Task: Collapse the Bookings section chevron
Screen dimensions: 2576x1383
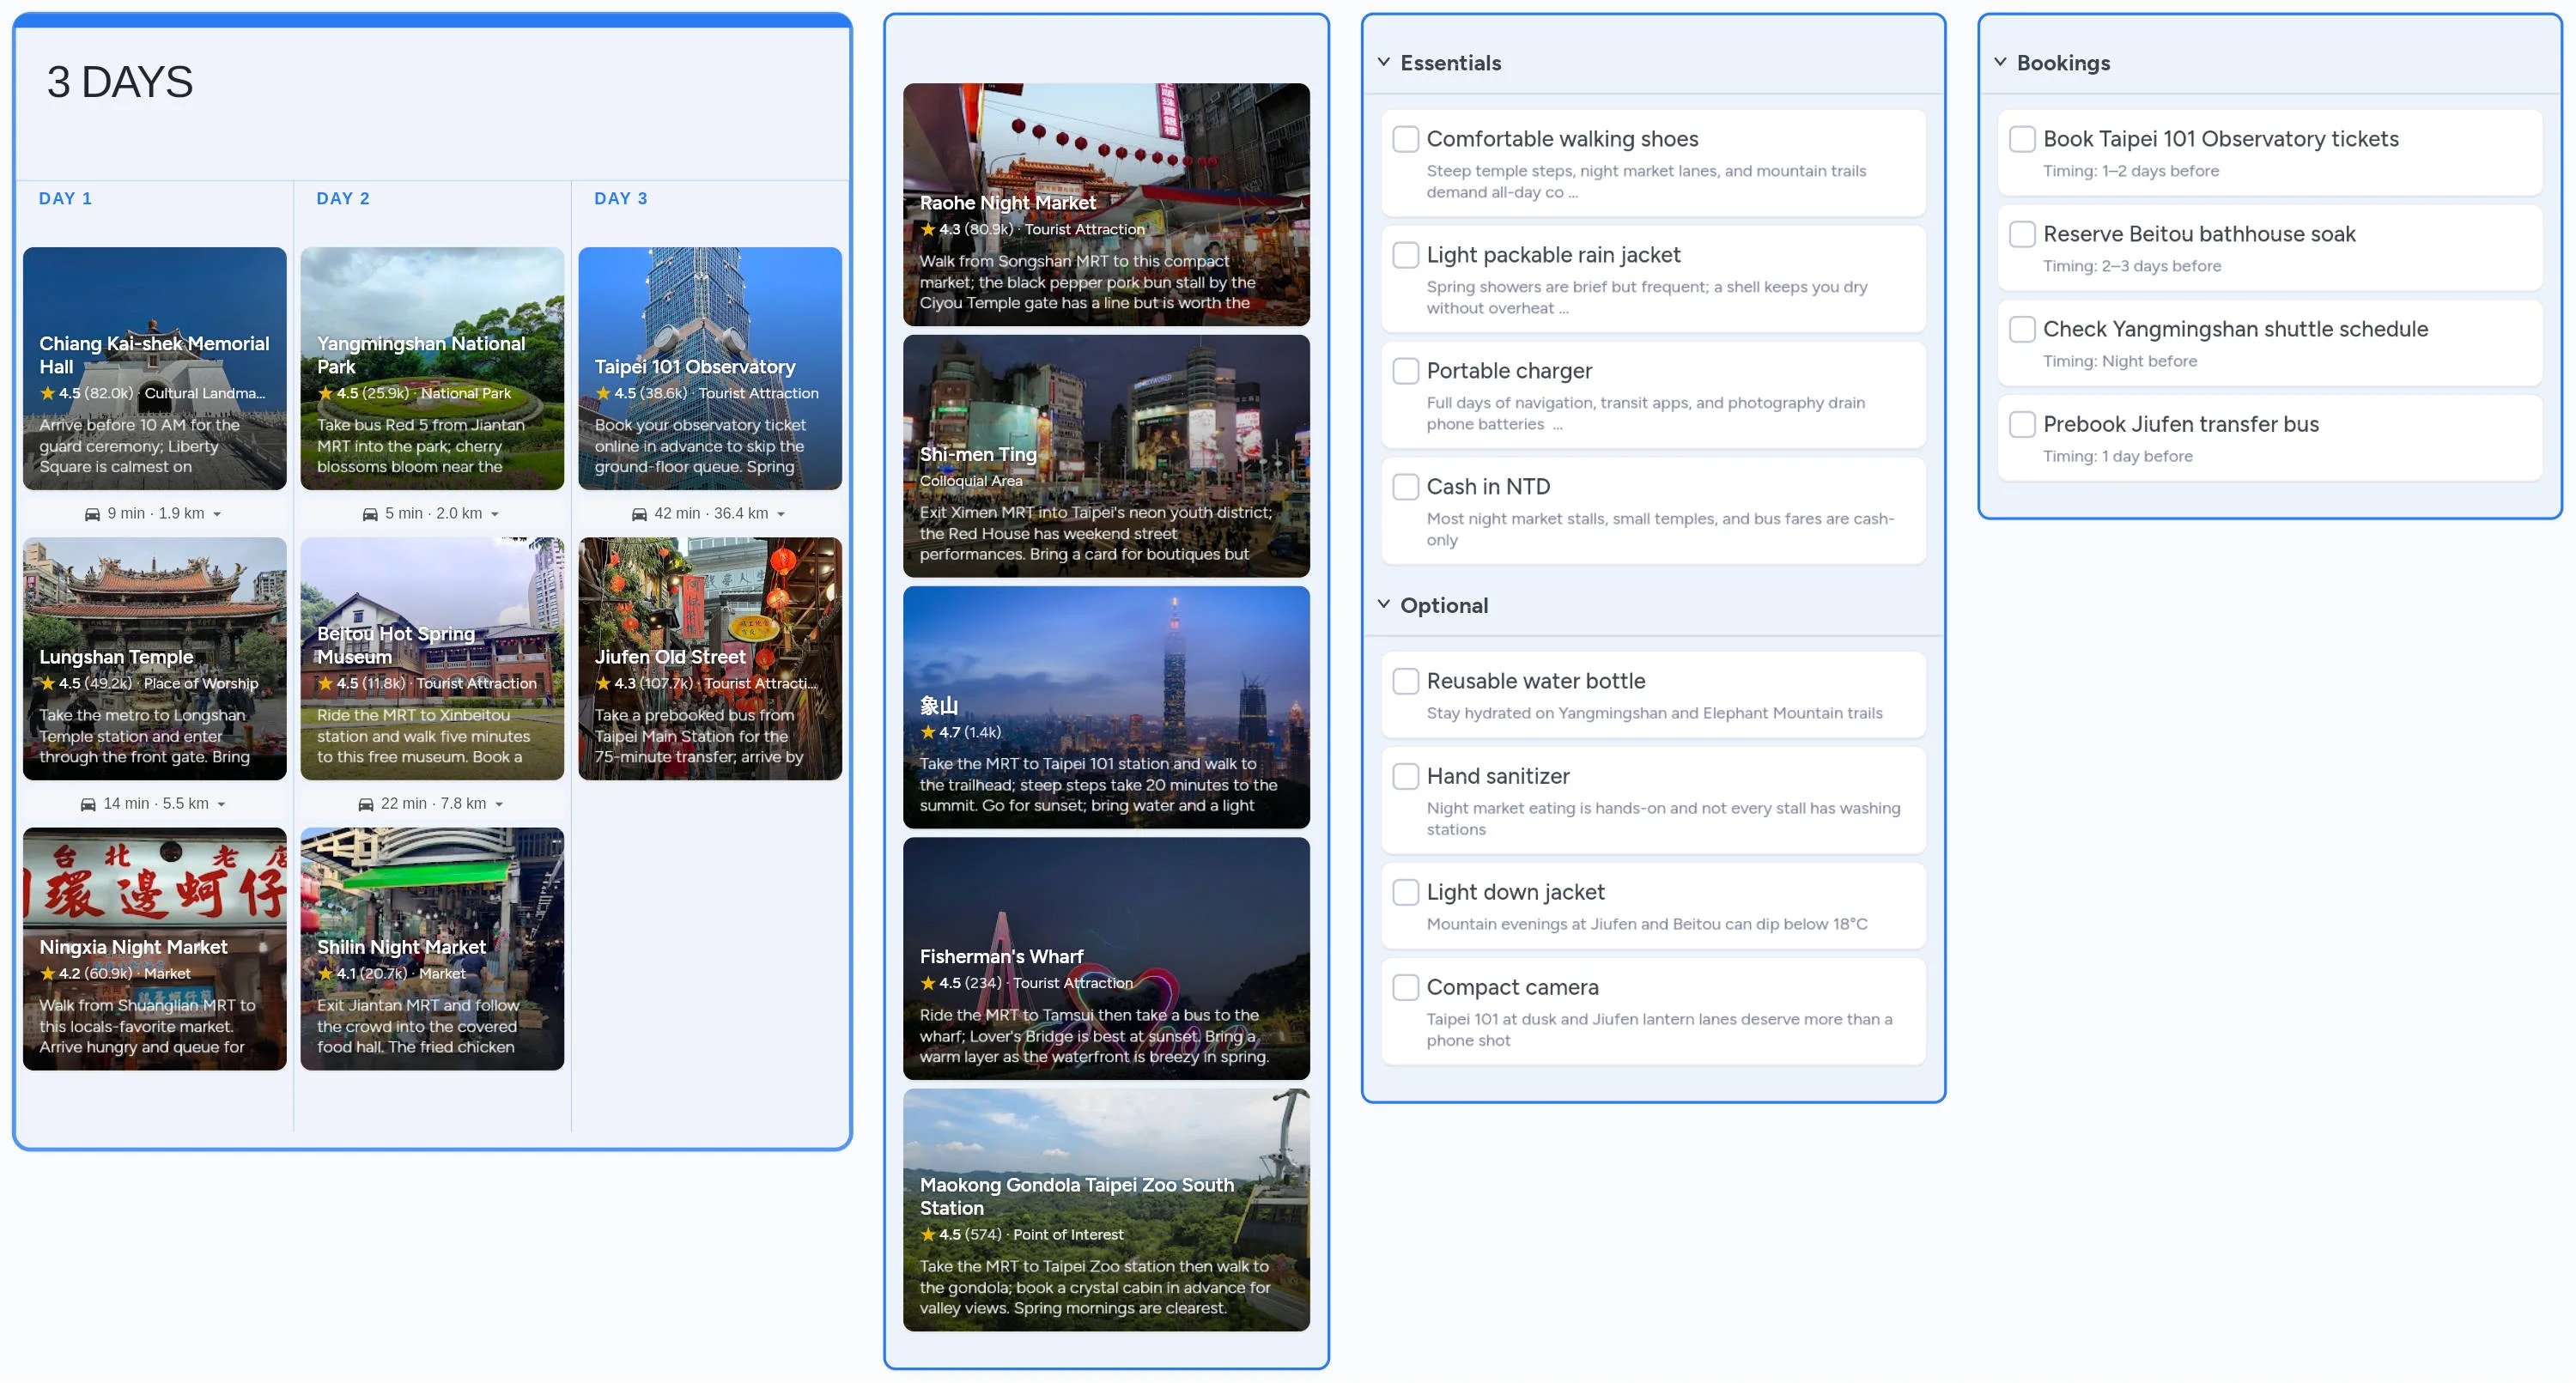Action: coord(2000,62)
